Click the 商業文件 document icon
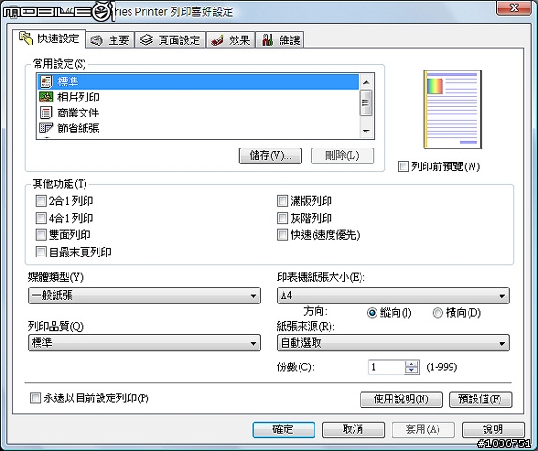This screenshot has width=538, height=451. click(46, 113)
